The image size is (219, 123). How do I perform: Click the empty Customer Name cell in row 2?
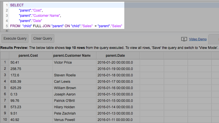74,69
